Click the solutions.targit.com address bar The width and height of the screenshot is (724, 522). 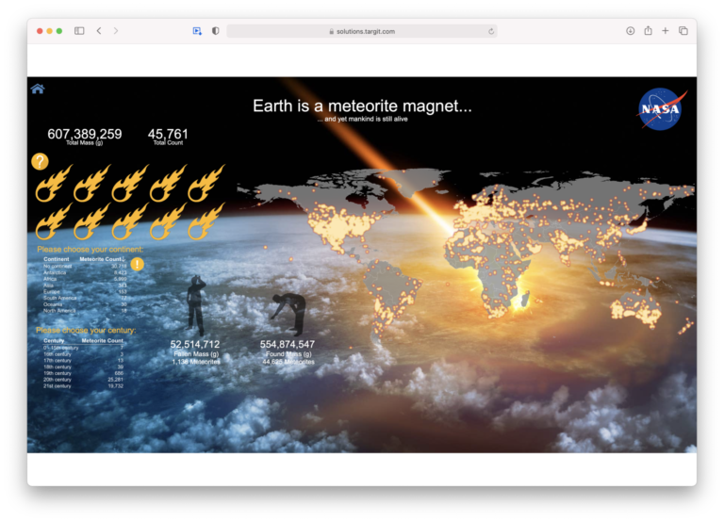pyautogui.click(x=362, y=31)
